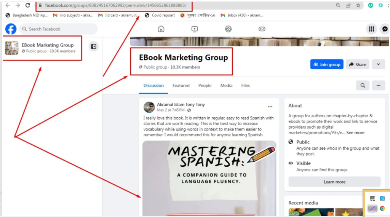Open the EBook Marketing Group thumbnail in sidebar
The height and width of the screenshot is (217, 390).
(12, 48)
